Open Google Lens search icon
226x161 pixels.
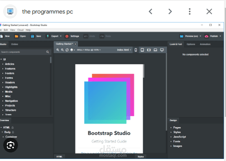coord(11,145)
